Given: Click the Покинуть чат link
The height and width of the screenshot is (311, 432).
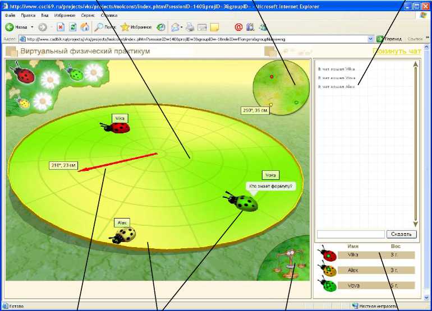Looking at the screenshot, I should point(397,51).
